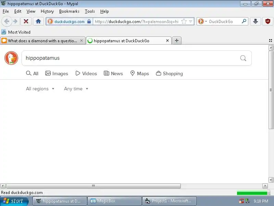Open the History menu

(x=47, y=11)
